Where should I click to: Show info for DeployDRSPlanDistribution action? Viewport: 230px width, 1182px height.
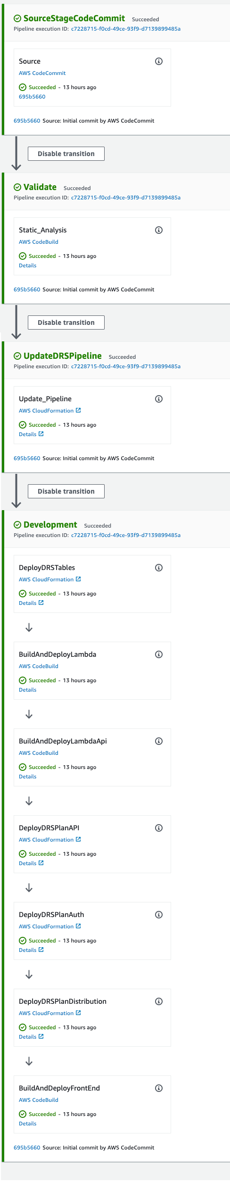[x=159, y=1001]
